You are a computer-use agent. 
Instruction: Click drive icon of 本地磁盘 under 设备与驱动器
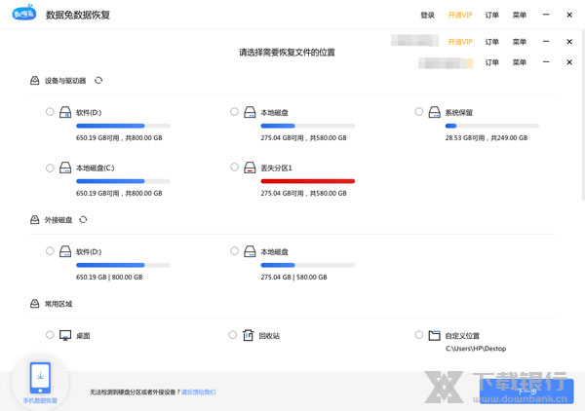250,112
